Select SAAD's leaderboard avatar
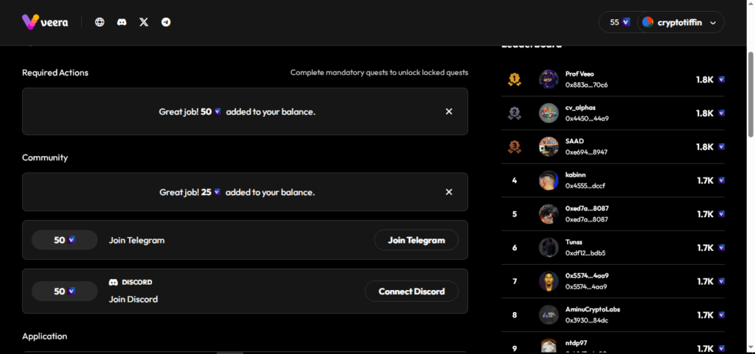This screenshot has width=755, height=354. point(549,146)
